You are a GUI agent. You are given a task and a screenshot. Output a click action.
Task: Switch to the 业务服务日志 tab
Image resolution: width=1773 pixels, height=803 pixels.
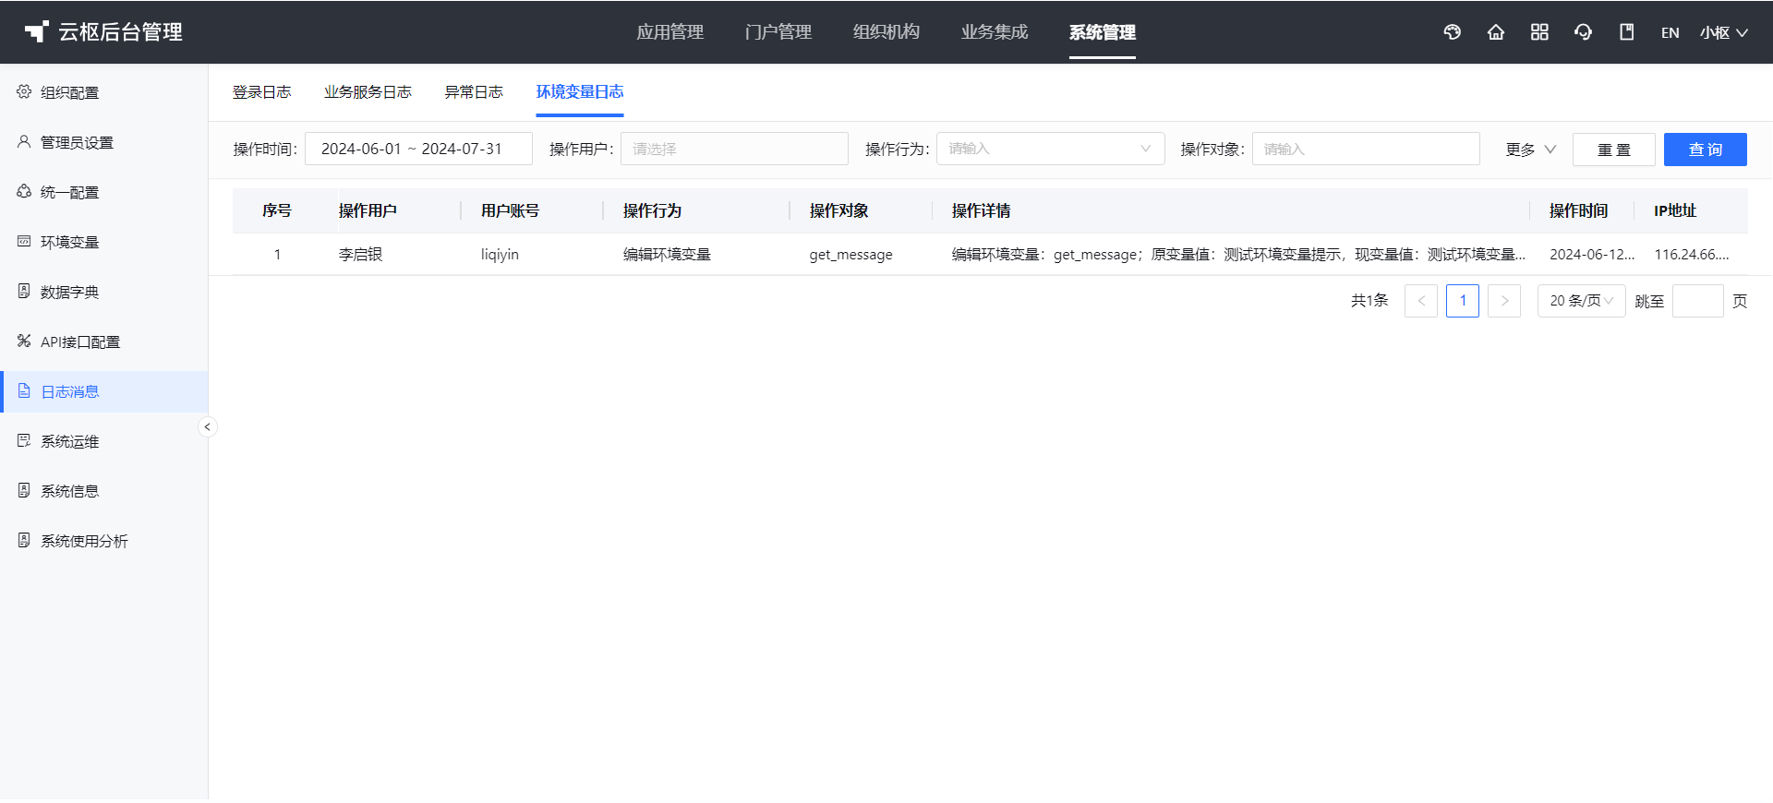tap(368, 92)
